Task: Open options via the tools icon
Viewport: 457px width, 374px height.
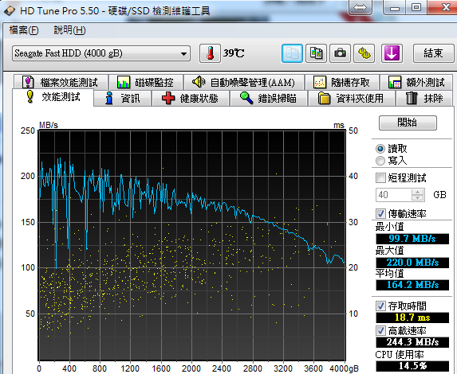Action: click(364, 53)
